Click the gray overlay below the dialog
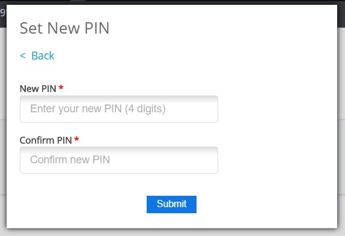This screenshot has height=236, width=345. pyautogui.click(x=172, y=232)
